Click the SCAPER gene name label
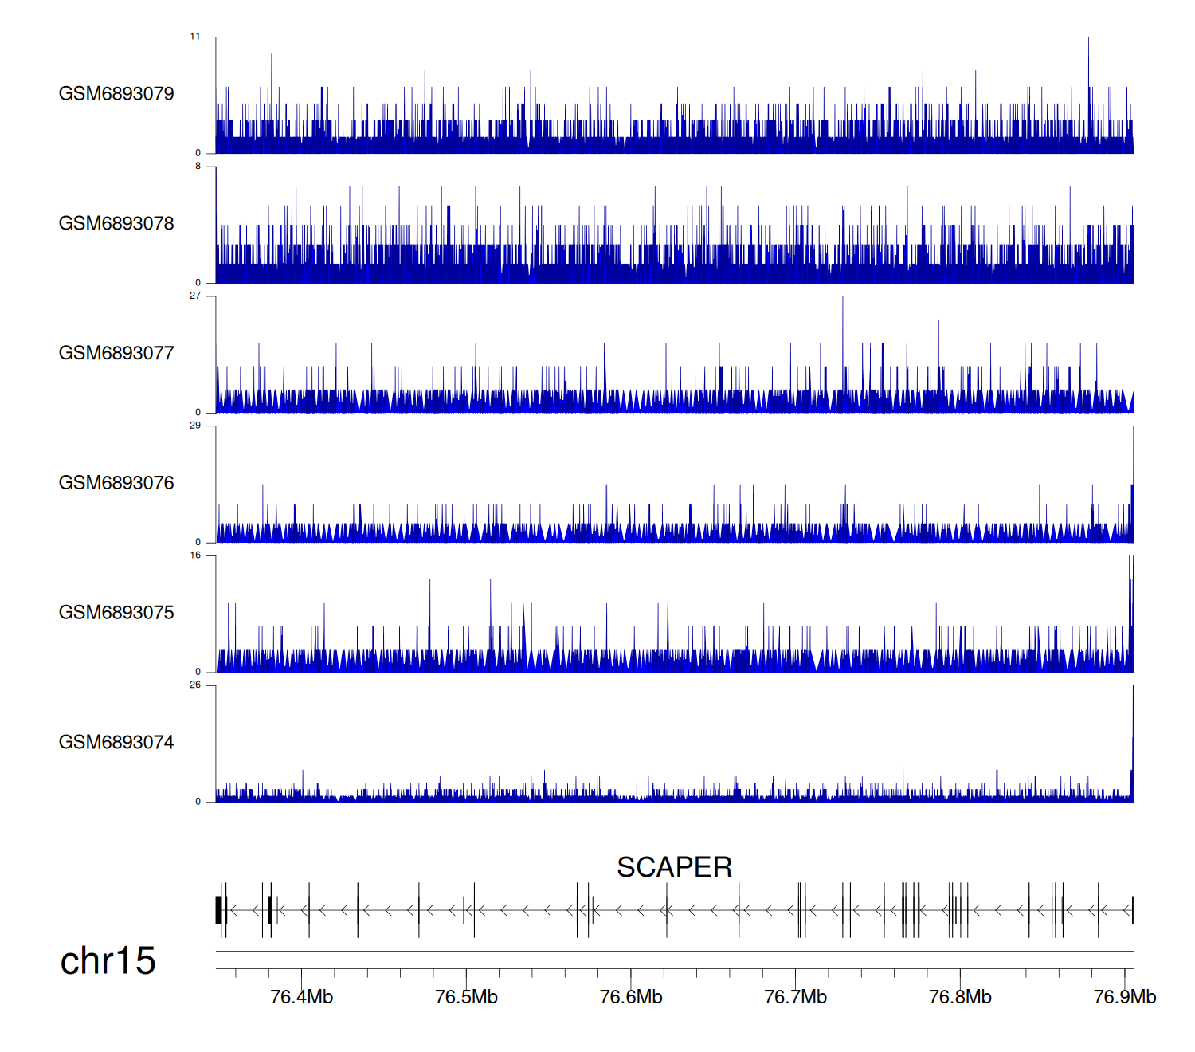The height and width of the screenshot is (1052, 1195). [x=674, y=867]
